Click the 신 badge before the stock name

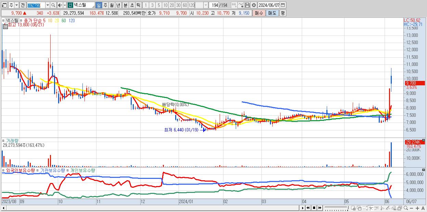coord(70,5)
